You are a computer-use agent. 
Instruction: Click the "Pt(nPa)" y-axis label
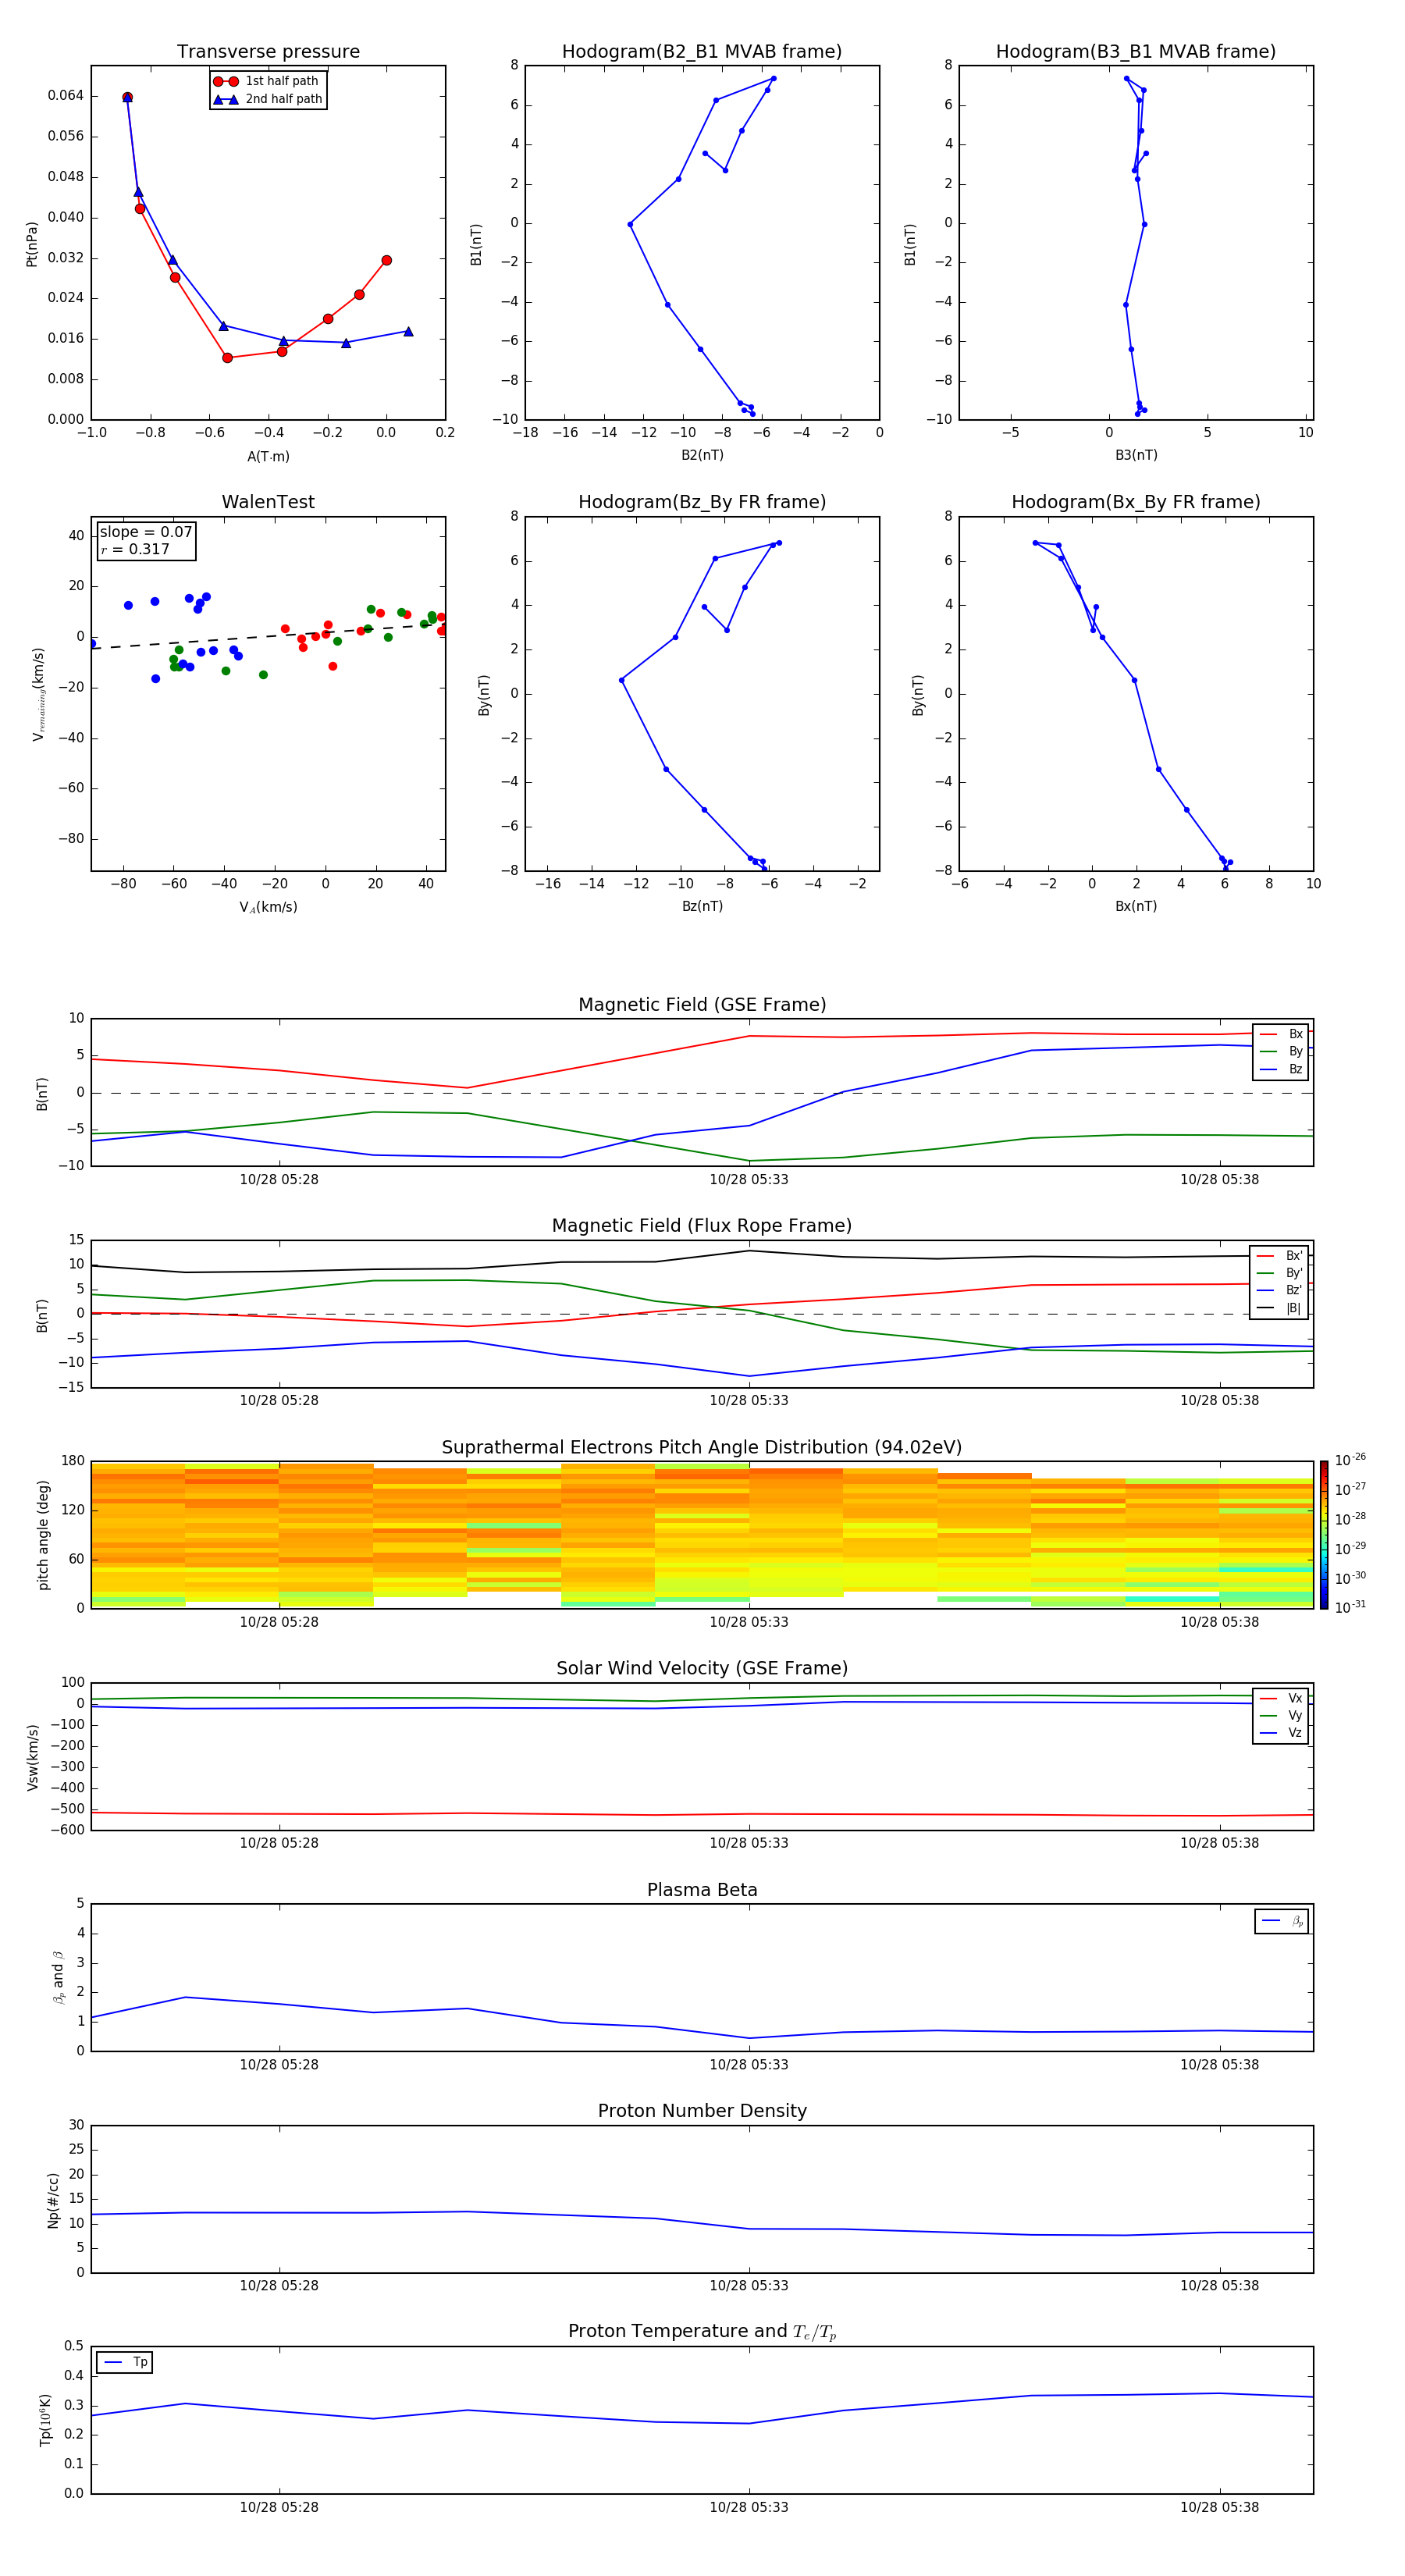[x=32, y=243]
